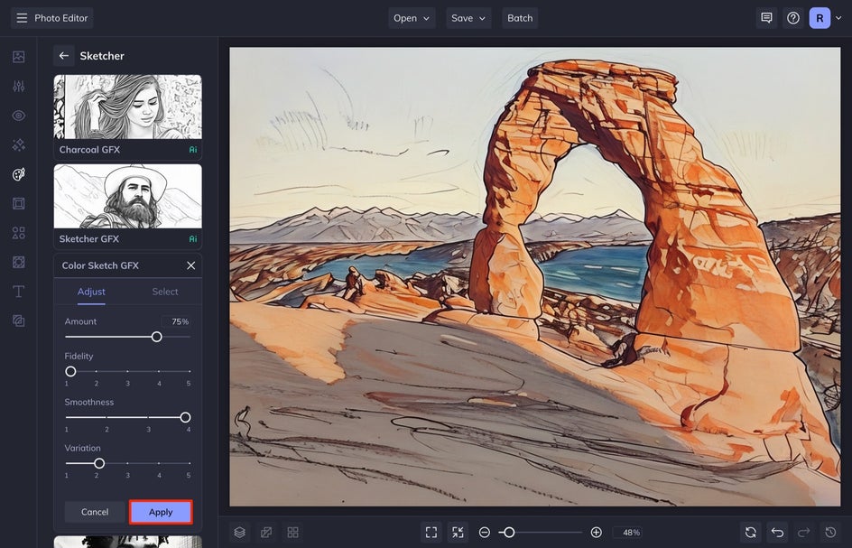Click the zoom in plus icon
The width and height of the screenshot is (852, 548).
coord(596,533)
